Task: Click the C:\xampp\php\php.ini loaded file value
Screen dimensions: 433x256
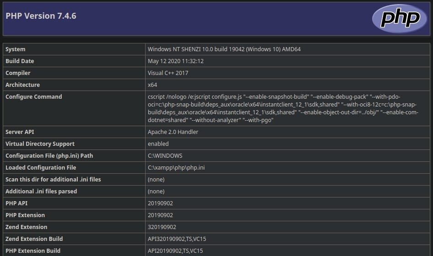Action: point(176,168)
